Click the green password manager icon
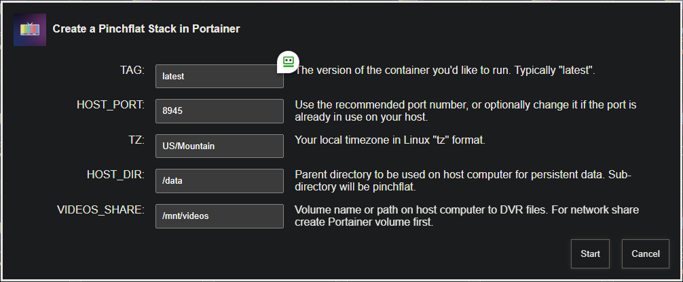 (288, 62)
